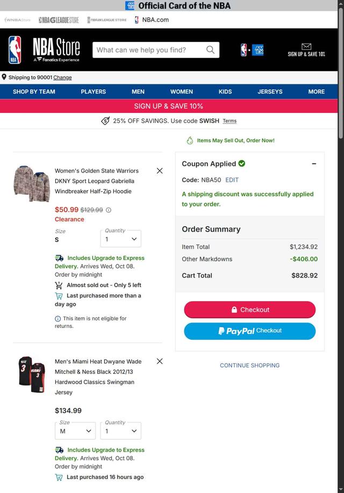Click the search magnifier icon
The width and height of the screenshot is (344, 493).
(x=210, y=50)
